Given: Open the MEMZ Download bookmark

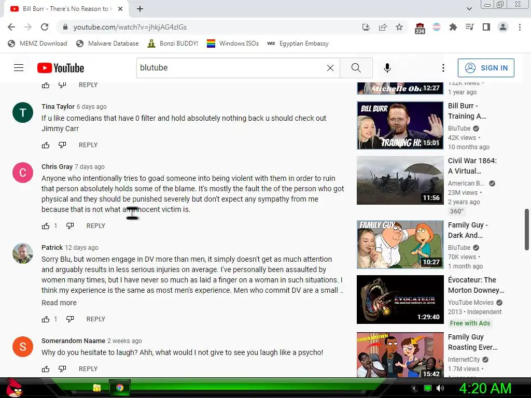Looking at the screenshot, I should click(x=37, y=44).
